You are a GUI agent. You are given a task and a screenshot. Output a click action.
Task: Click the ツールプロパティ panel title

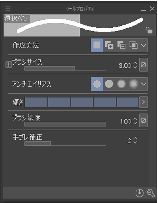point(80,9)
